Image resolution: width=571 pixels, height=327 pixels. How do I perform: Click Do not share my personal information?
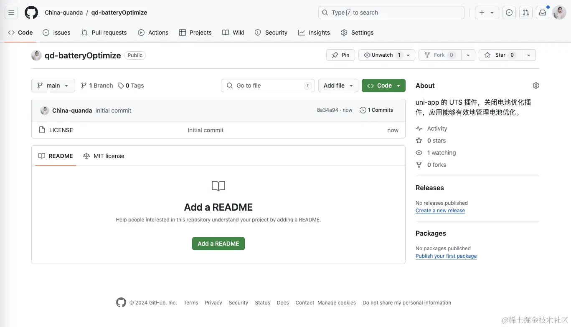coord(407,303)
